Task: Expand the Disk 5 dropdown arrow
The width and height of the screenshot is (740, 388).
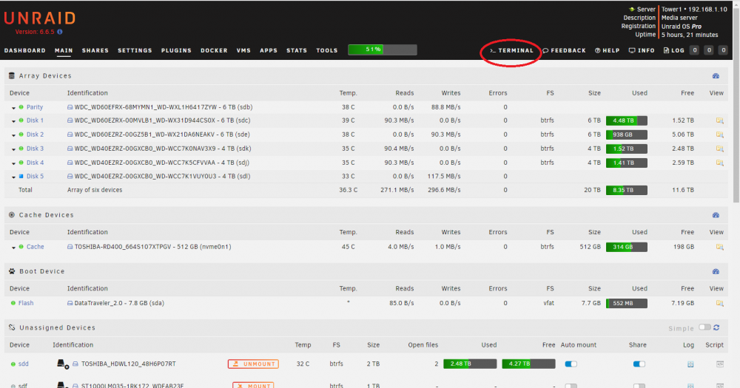Action: (x=13, y=177)
